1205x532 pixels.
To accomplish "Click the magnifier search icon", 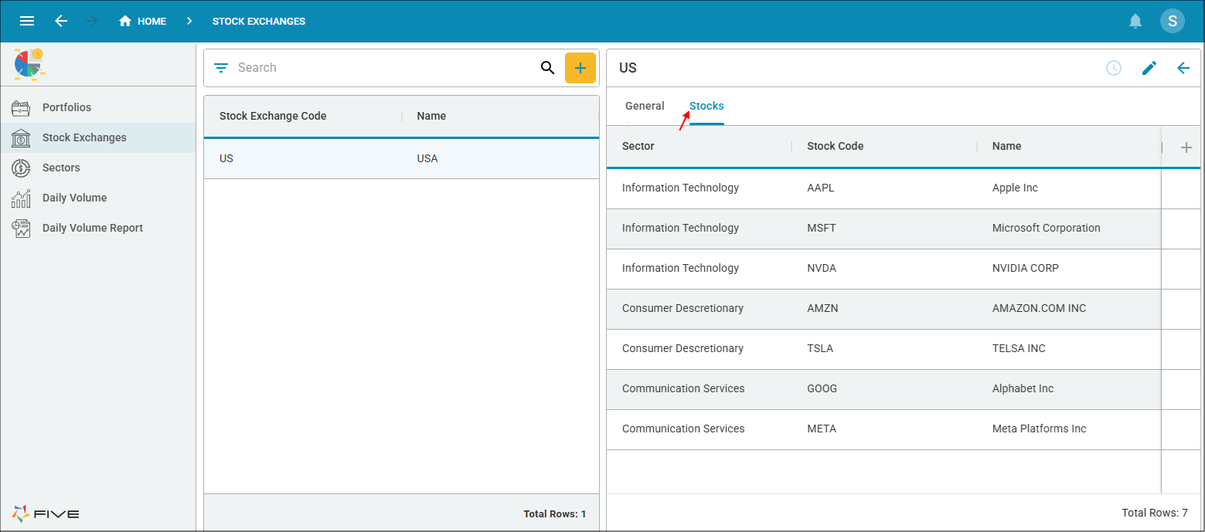I will (548, 68).
